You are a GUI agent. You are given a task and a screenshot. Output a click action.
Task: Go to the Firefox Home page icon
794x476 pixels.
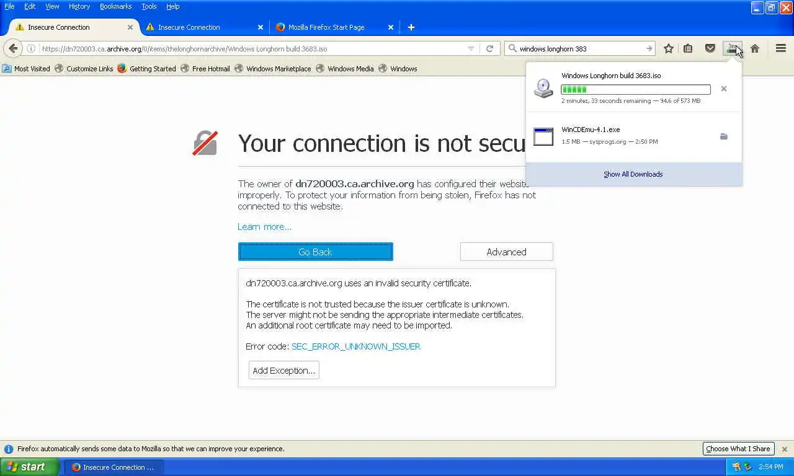(755, 48)
